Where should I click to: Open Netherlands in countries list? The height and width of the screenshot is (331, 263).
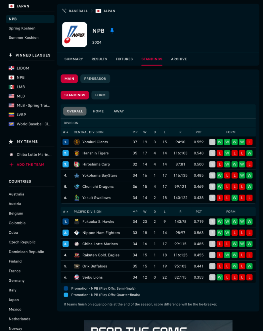[20, 319]
